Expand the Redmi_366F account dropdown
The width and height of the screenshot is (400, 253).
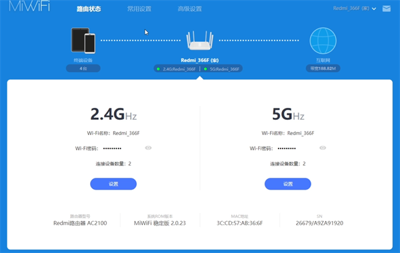click(x=355, y=9)
